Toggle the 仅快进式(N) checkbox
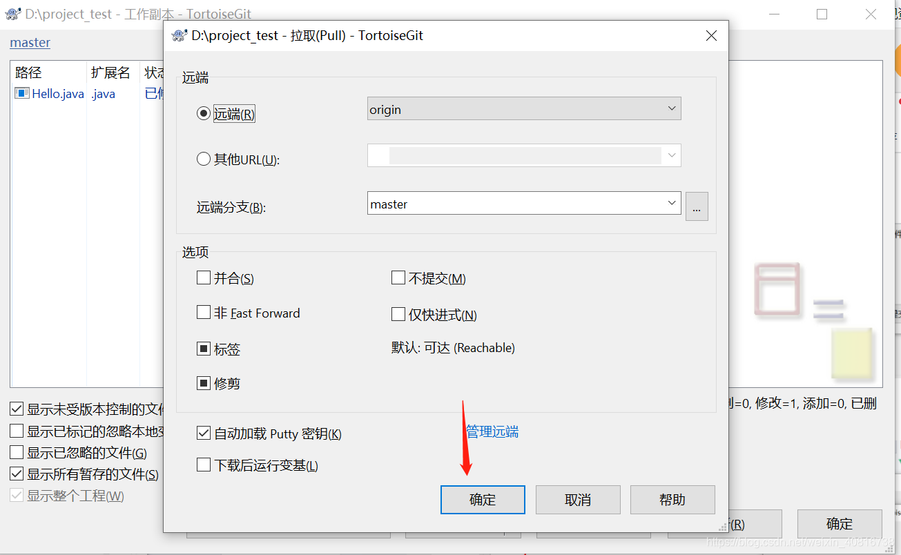Viewport: 901px width, 555px height. (x=398, y=314)
